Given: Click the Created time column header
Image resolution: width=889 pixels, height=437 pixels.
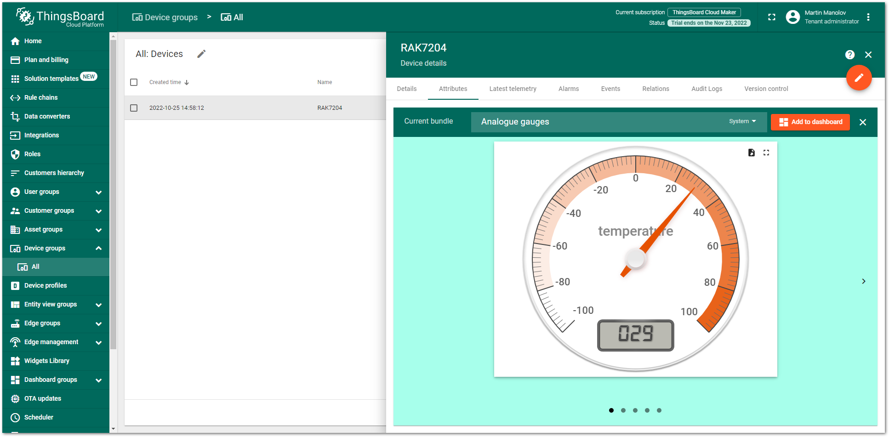Looking at the screenshot, I should [x=165, y=82].
